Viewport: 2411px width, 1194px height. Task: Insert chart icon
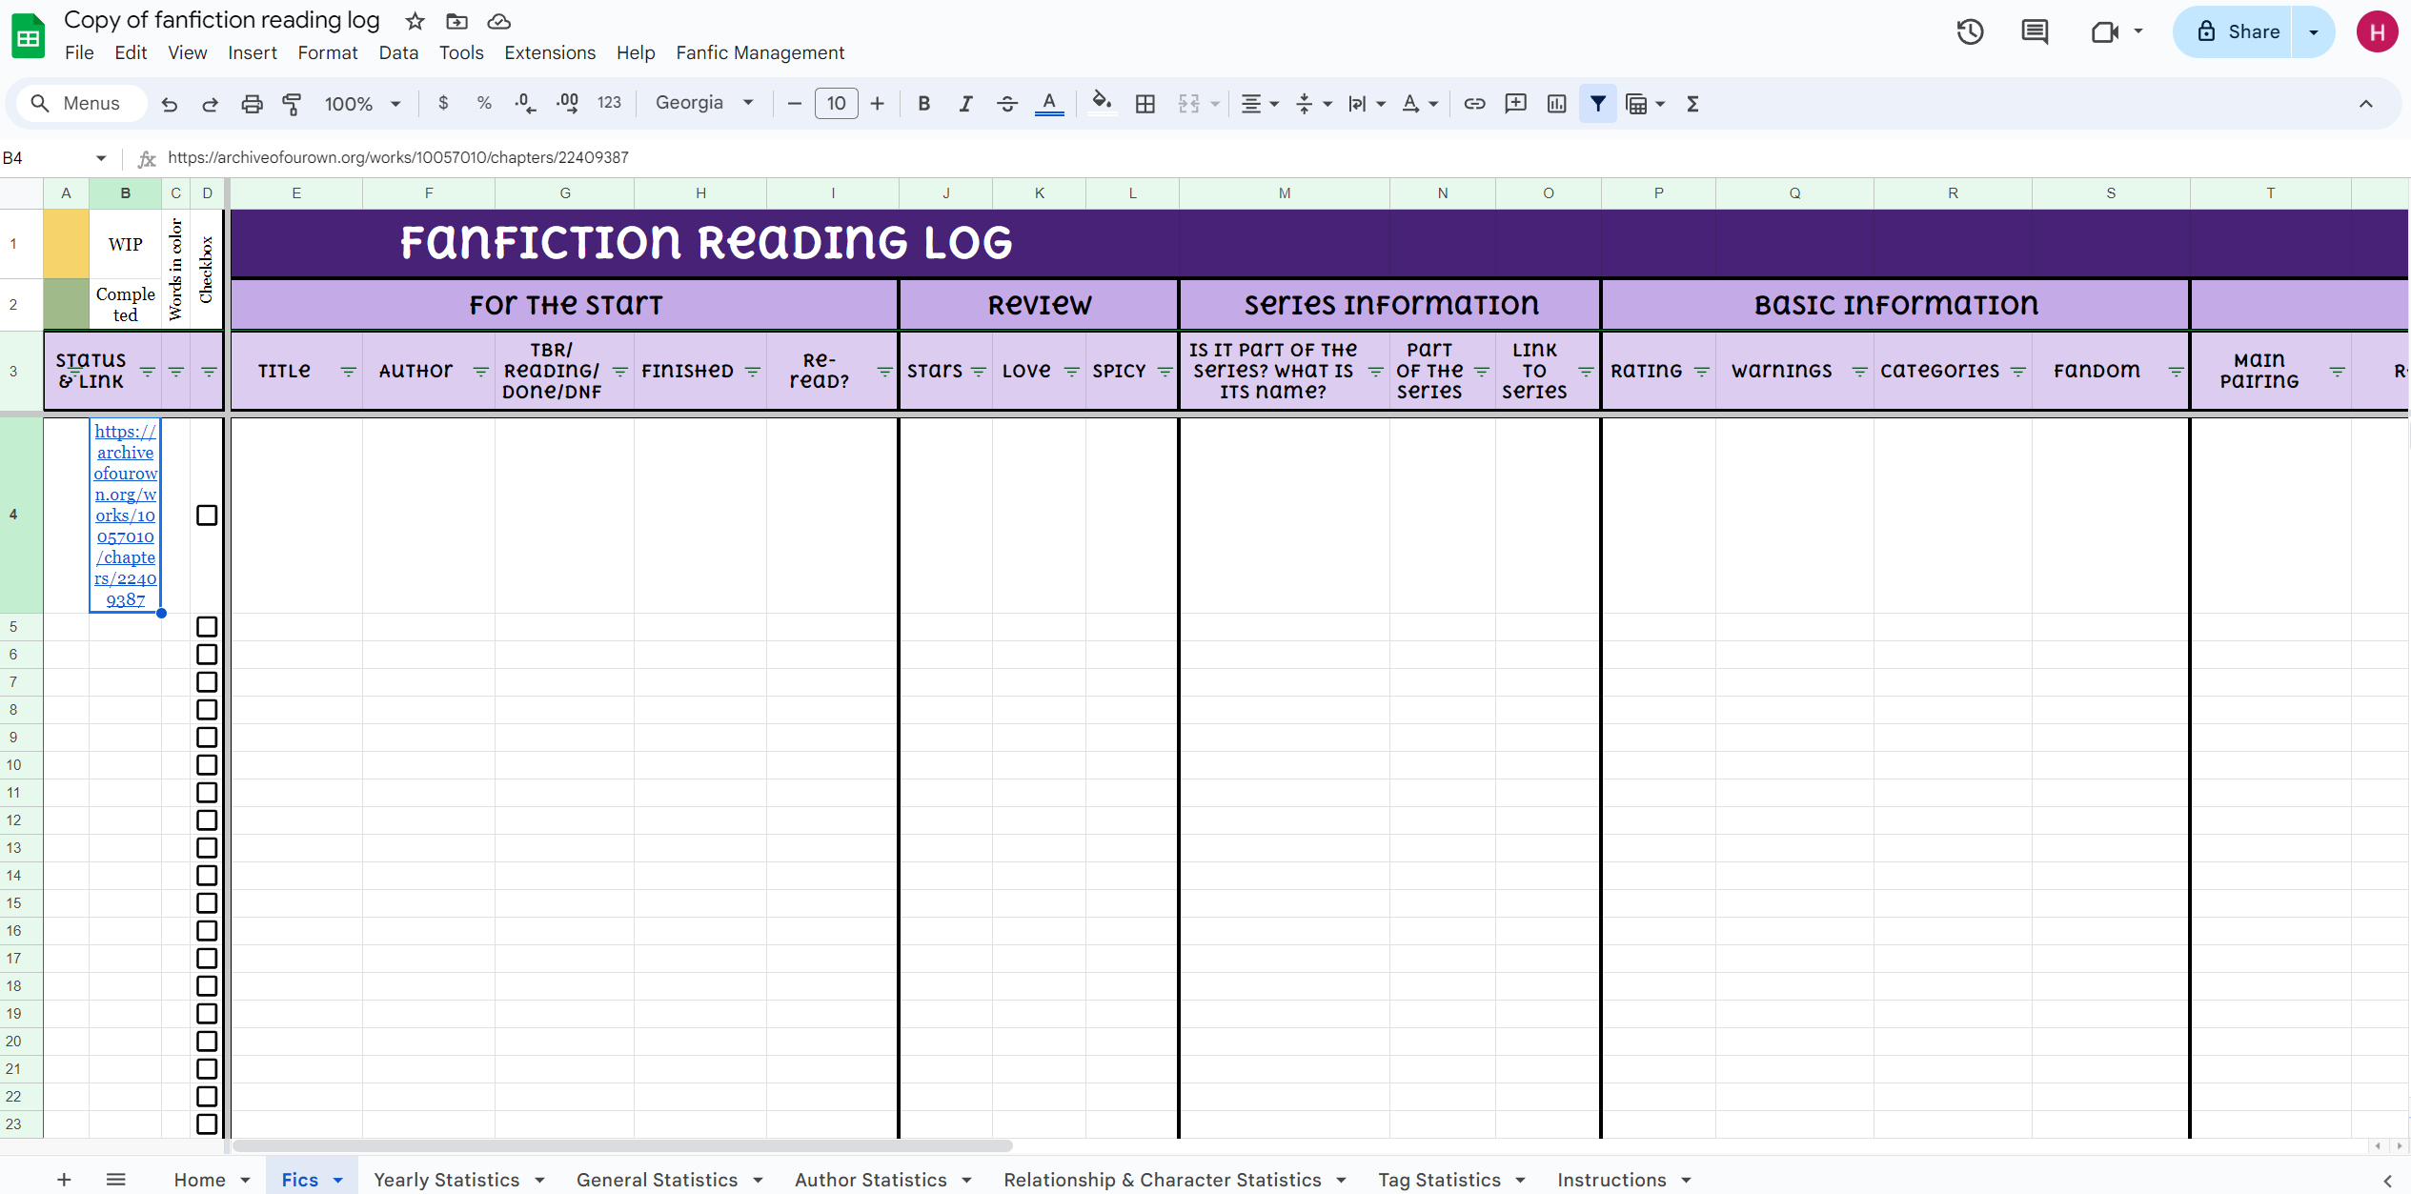(x=1556, y=103)
